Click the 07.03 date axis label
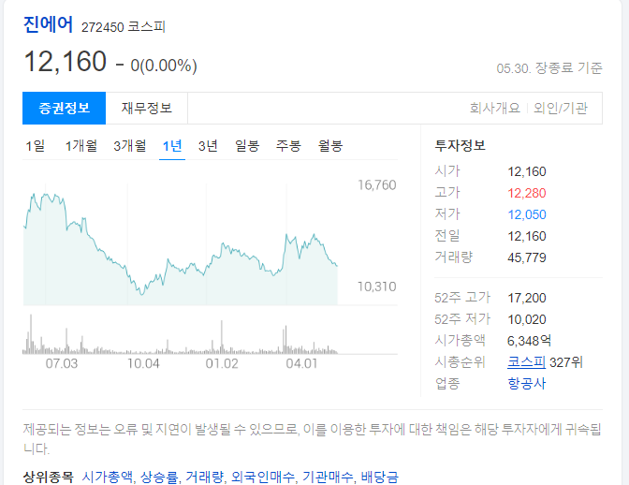 click(62, 363)
